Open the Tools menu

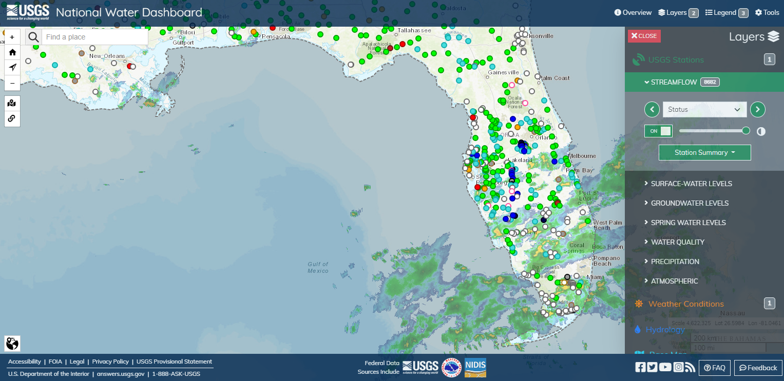[x=767, y=12]
